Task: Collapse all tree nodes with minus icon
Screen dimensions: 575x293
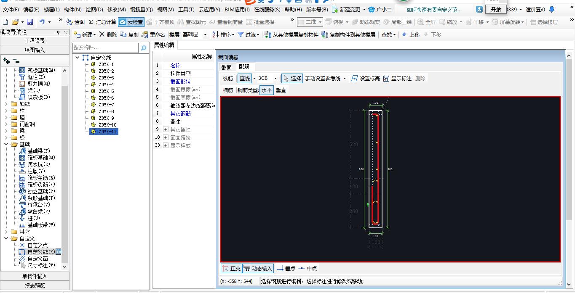Action: tap(16, 61)
